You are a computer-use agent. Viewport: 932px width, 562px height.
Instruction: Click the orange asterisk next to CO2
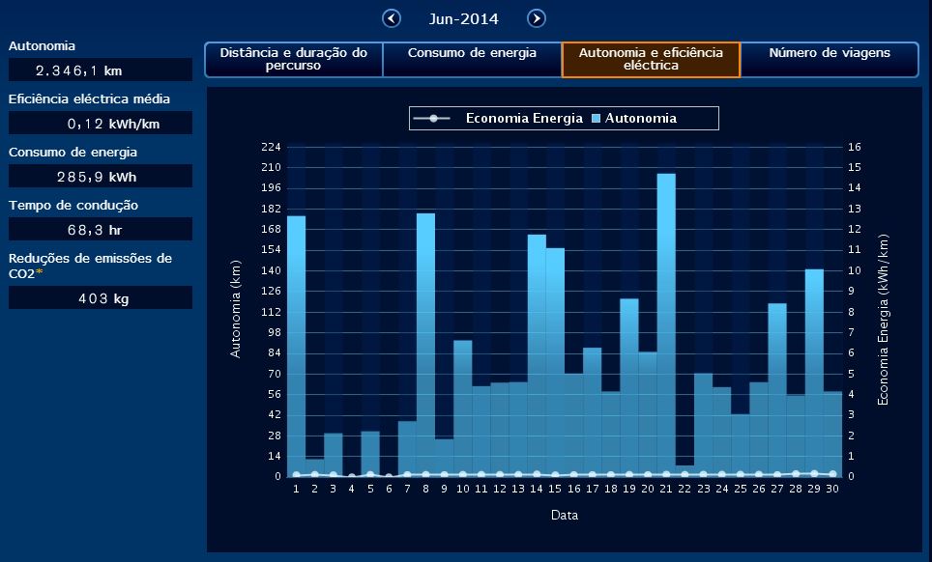[40, 273]
